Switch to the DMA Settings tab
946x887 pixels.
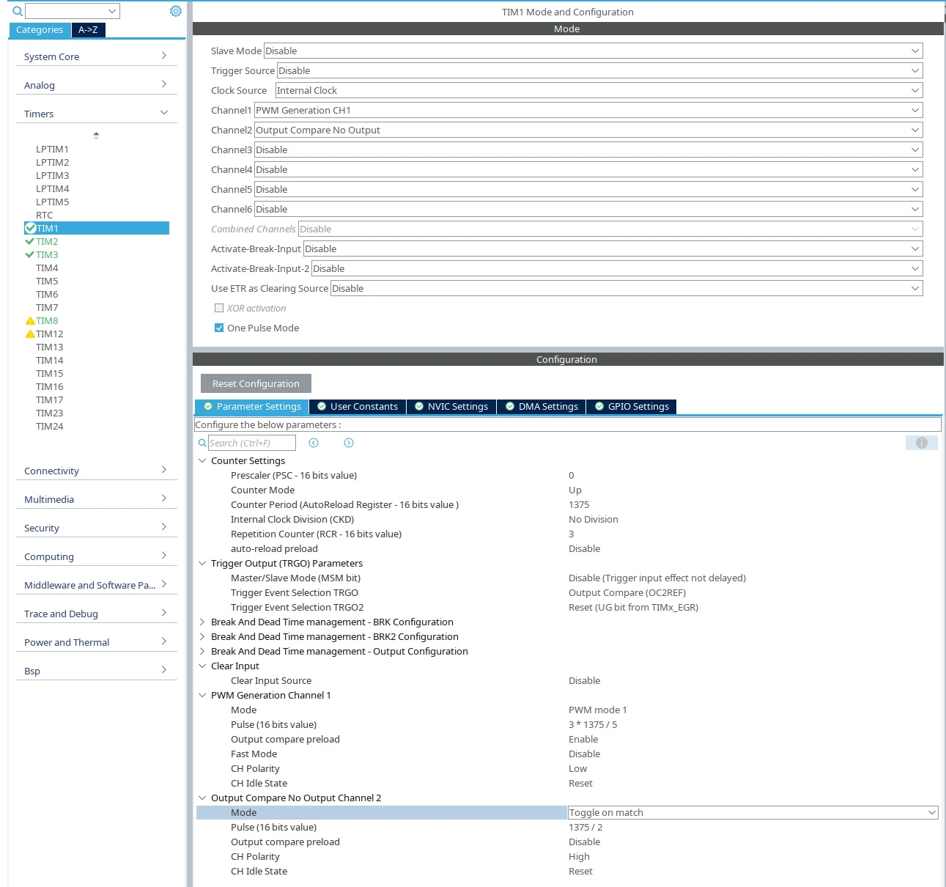click(542, 406)
